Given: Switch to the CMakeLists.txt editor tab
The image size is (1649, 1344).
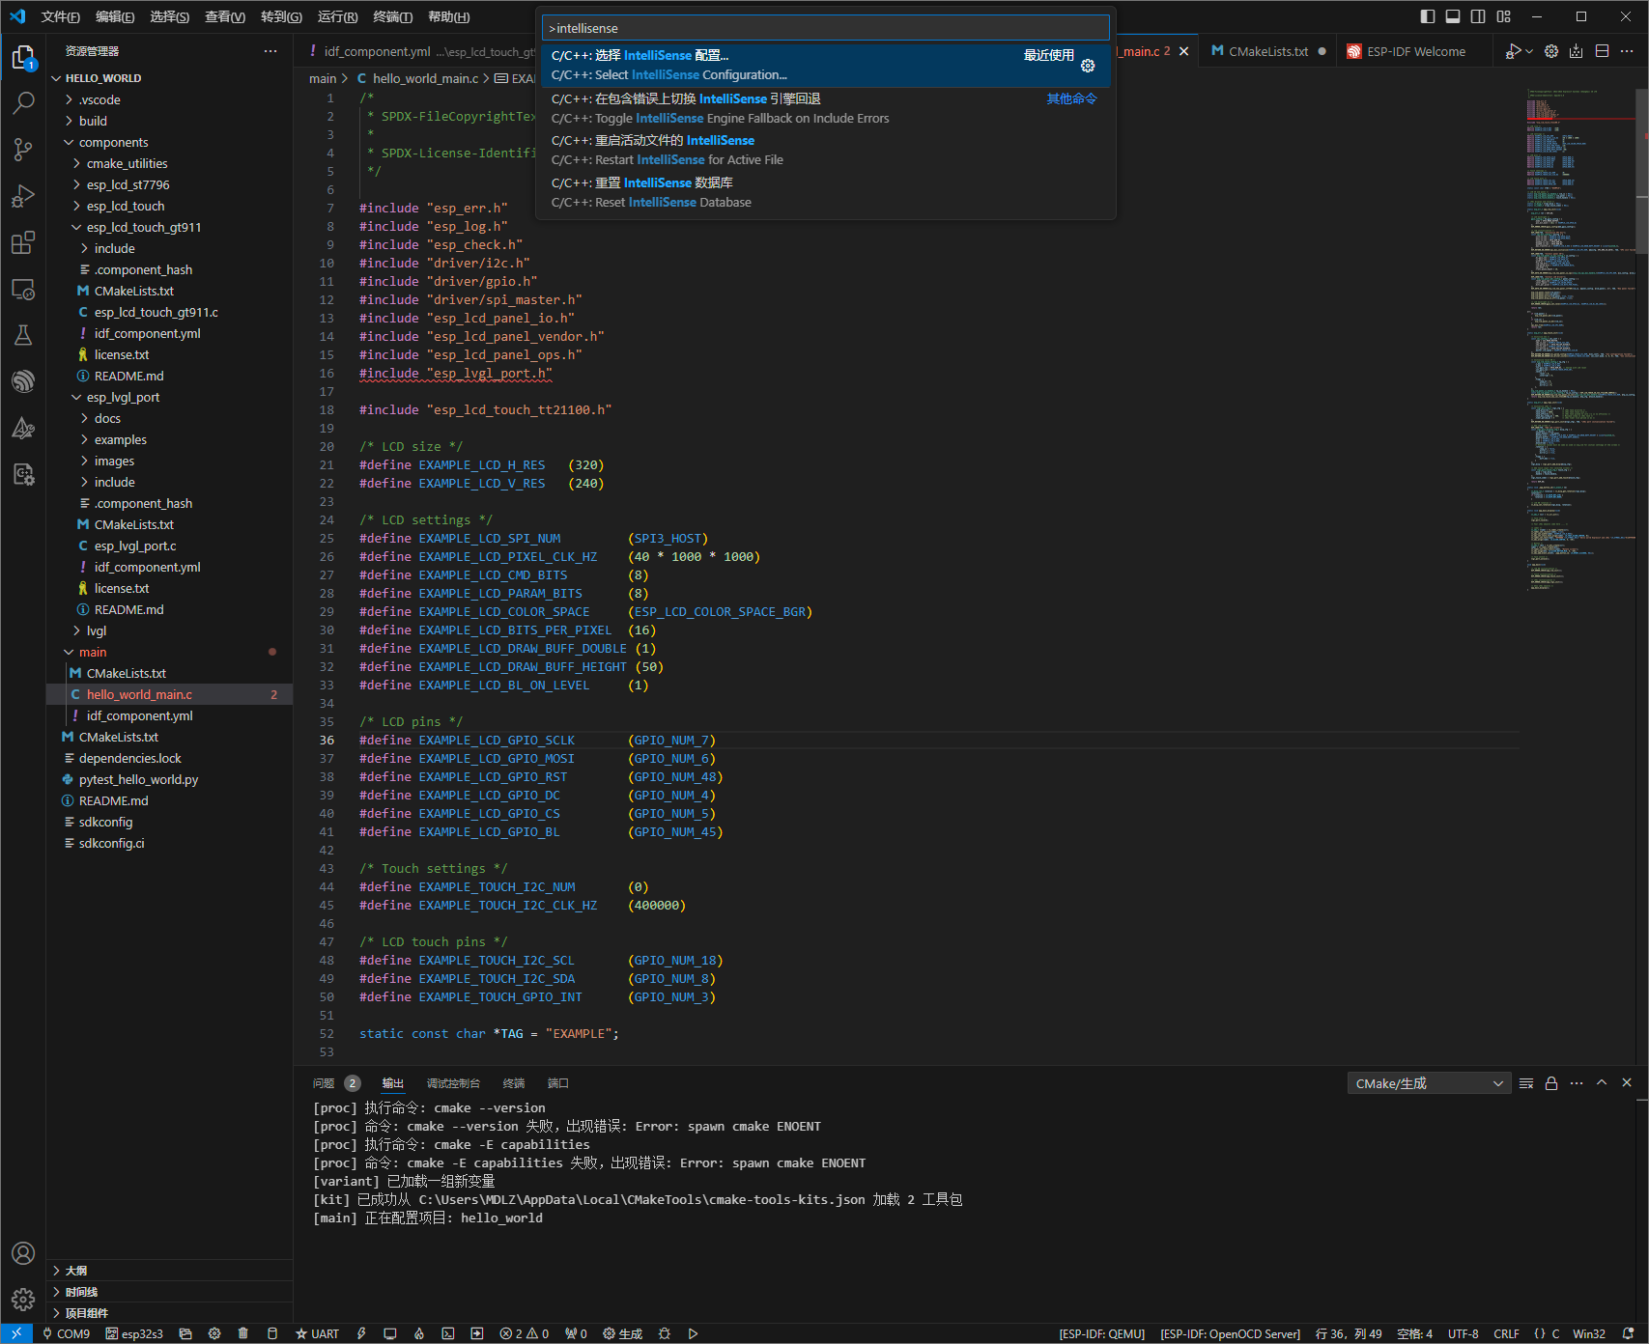Looking at the screenshot, I should point(1267,51).
